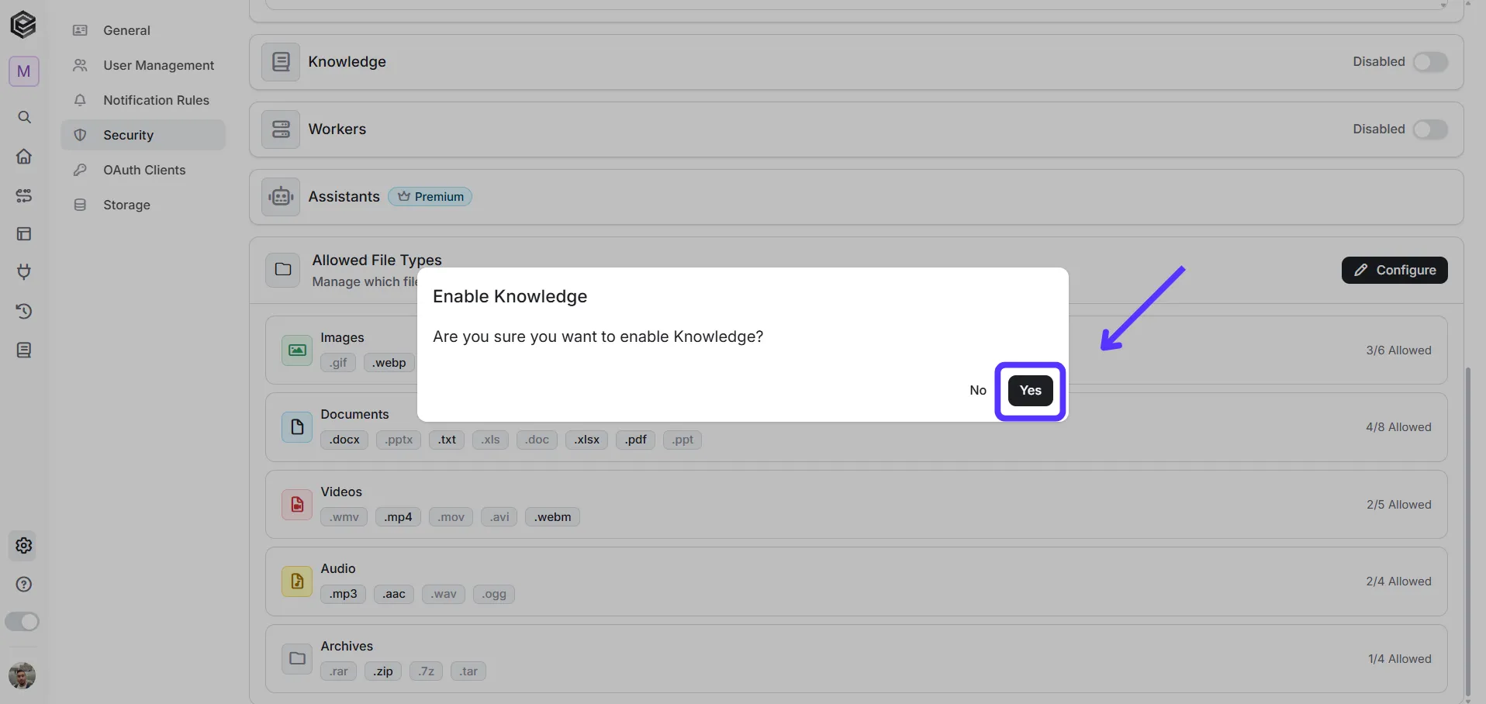Image resolution: width=1486 pixels, height=704 pixels.
Task: Click the .mp3 file type tag
Action: (x=343, y=594)
